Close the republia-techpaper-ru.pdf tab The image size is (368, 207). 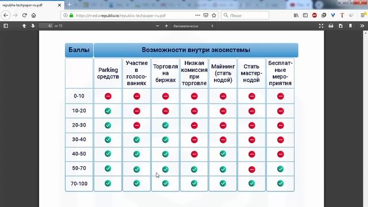(x=59, y=5)
